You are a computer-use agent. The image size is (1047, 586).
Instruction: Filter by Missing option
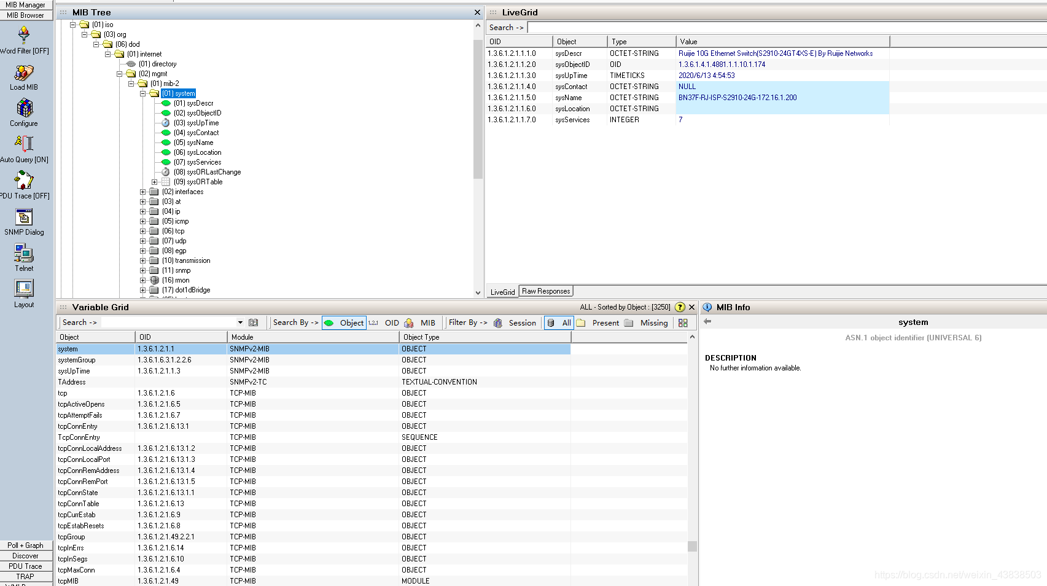(646, 322)
